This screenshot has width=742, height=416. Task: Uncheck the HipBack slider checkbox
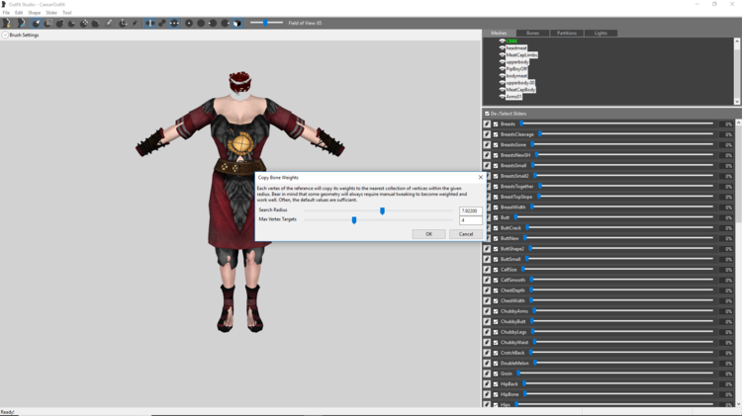[496, 383]
